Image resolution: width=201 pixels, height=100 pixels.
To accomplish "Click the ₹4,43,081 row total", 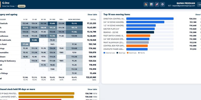I will pos(91,27).
